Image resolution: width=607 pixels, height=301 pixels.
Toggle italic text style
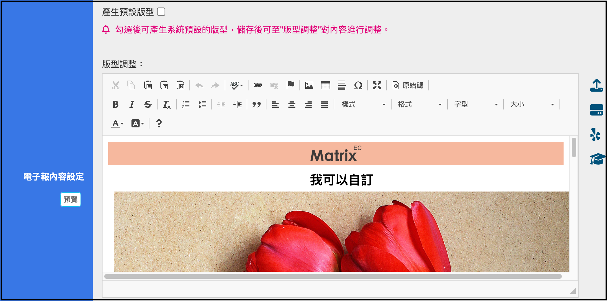coord(132,105)
